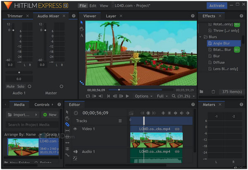Click the Effects panel trash icon
The height and width of the screenshot is (170, 248).
pyautogui.click(x=213, y=92)
